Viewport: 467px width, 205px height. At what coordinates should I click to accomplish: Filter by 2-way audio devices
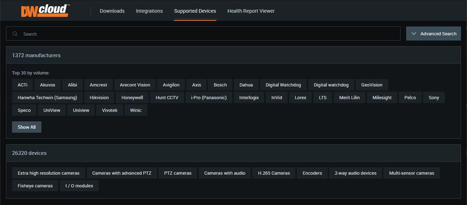[356, 173]
